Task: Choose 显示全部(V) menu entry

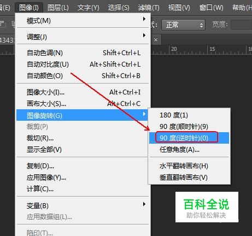Action: tap(82, 150)
